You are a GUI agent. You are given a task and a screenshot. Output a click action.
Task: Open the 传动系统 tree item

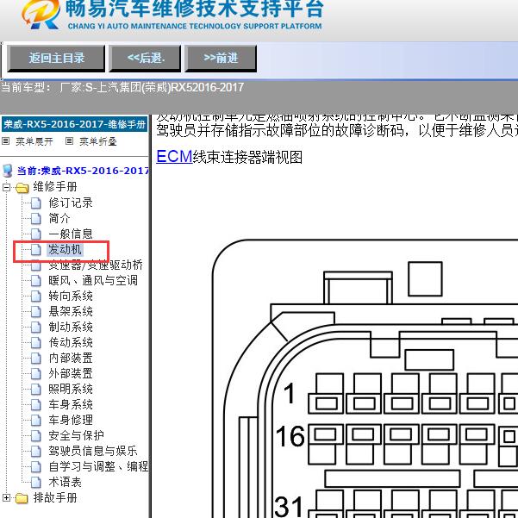(71, 342)
